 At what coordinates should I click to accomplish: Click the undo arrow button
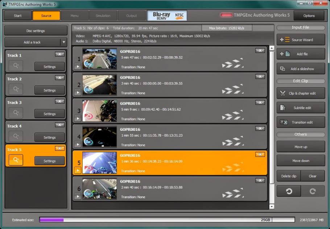tap(289, 191)
